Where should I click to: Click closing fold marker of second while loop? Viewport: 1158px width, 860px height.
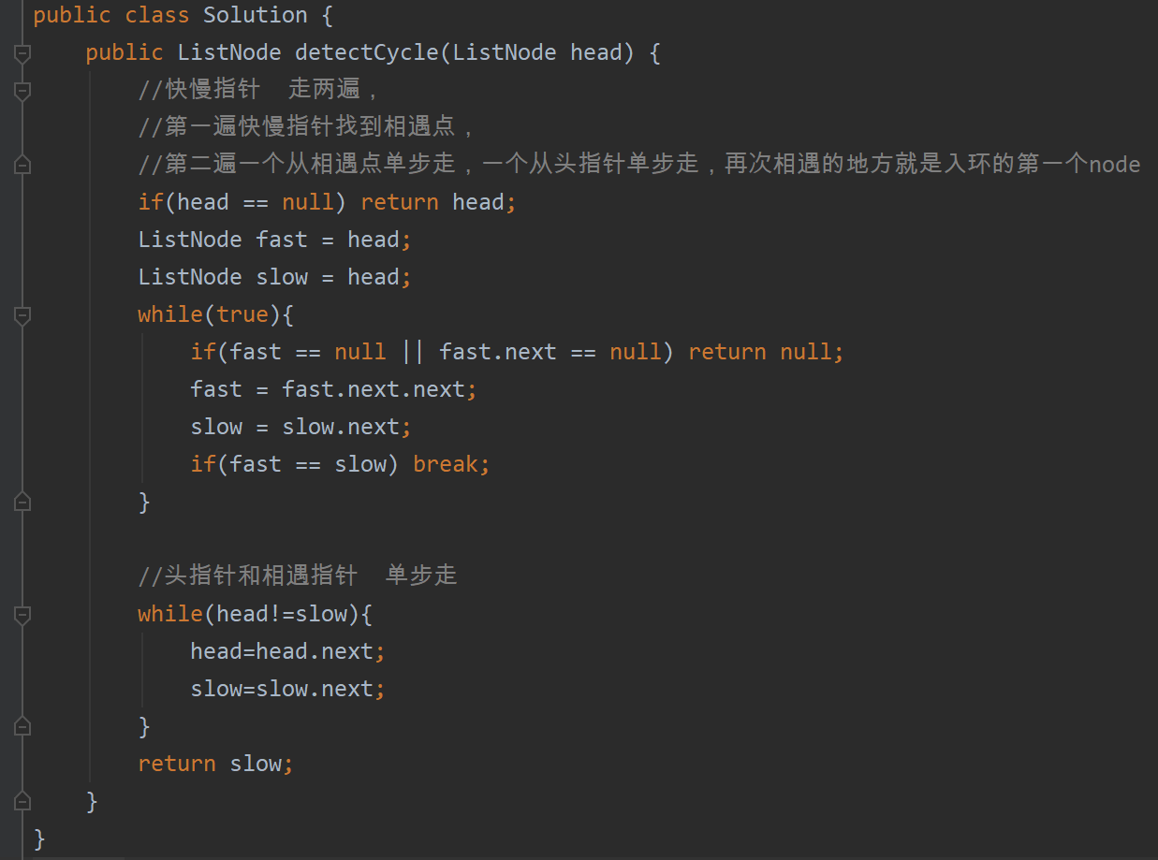click(22, 727)
